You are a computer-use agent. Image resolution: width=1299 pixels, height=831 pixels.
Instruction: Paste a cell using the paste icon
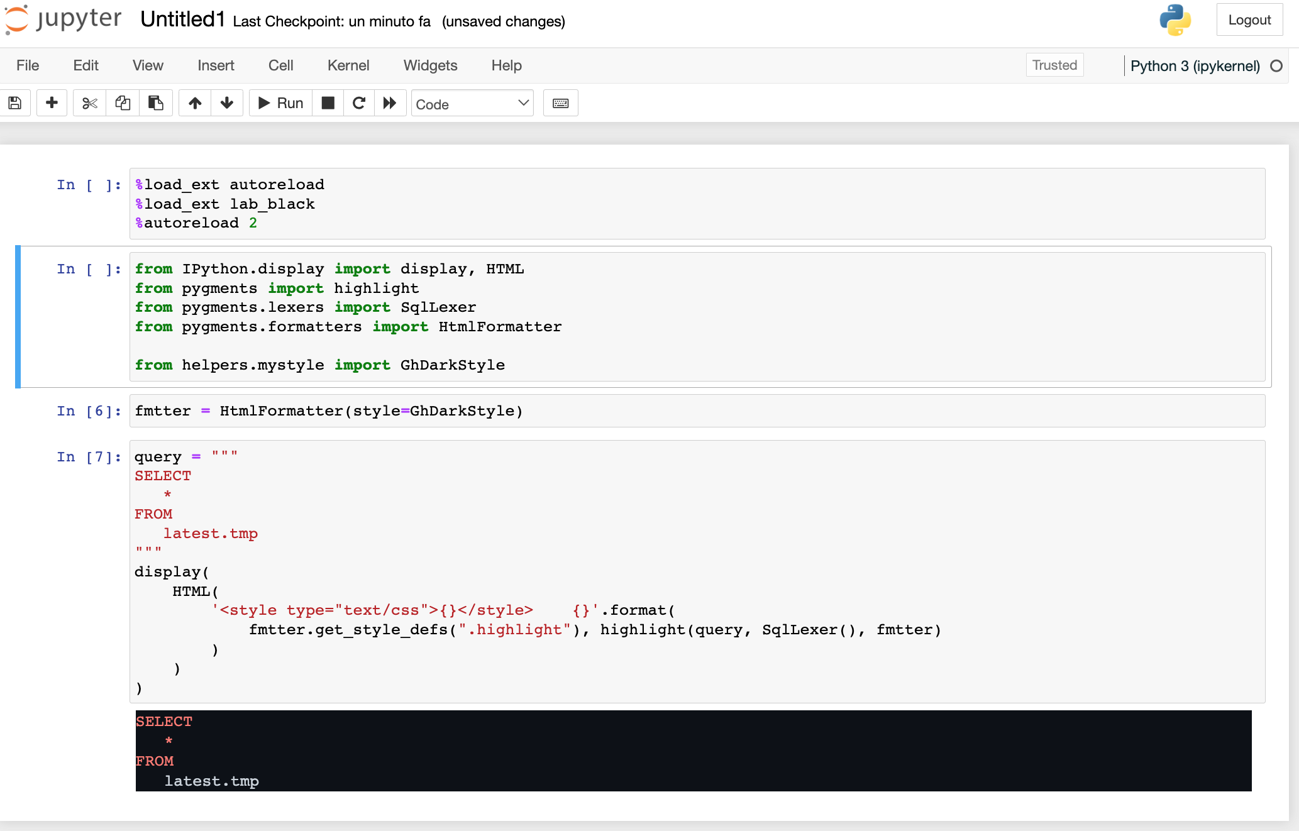(x=156, y=102)
